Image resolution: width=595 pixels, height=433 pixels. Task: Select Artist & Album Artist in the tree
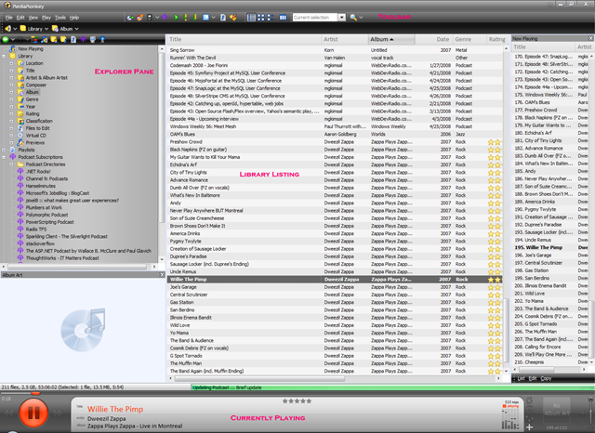coord(46,78)
